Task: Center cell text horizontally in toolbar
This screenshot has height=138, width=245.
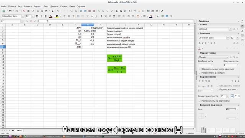Action: click(69, 16)
